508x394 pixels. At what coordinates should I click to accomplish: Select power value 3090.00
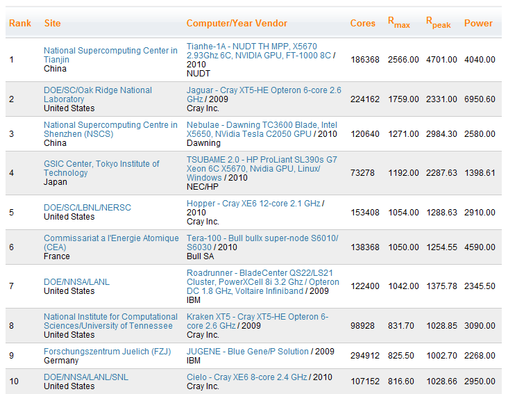pyautogui.click(x=480, y=326)
